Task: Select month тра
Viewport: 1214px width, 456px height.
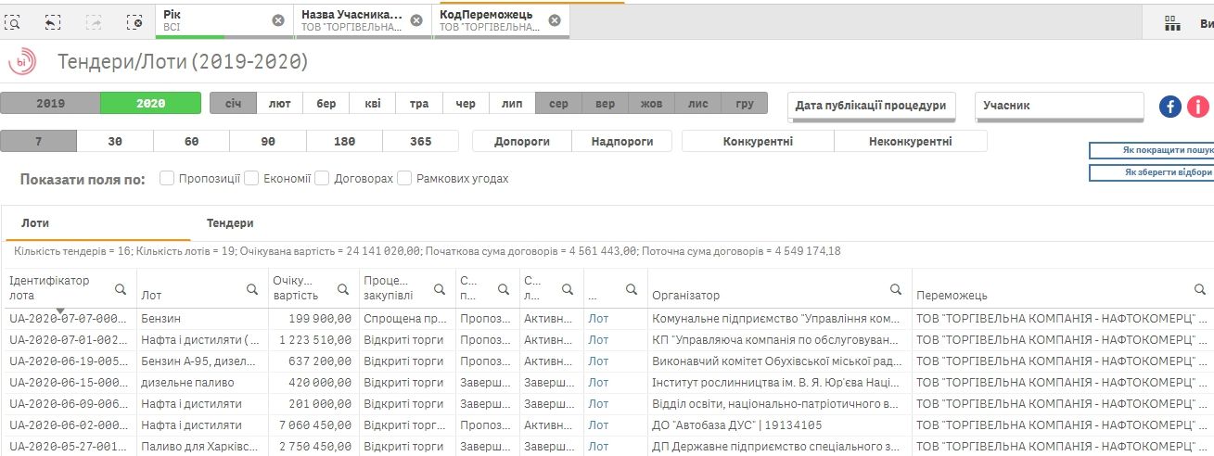Action: (419, 103)
